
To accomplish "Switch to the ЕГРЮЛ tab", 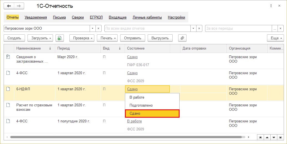I will [x=96, y=17].
